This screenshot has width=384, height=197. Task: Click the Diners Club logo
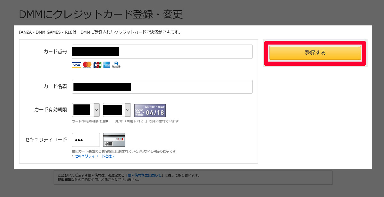pyautogui.click(x=116, y=65)
